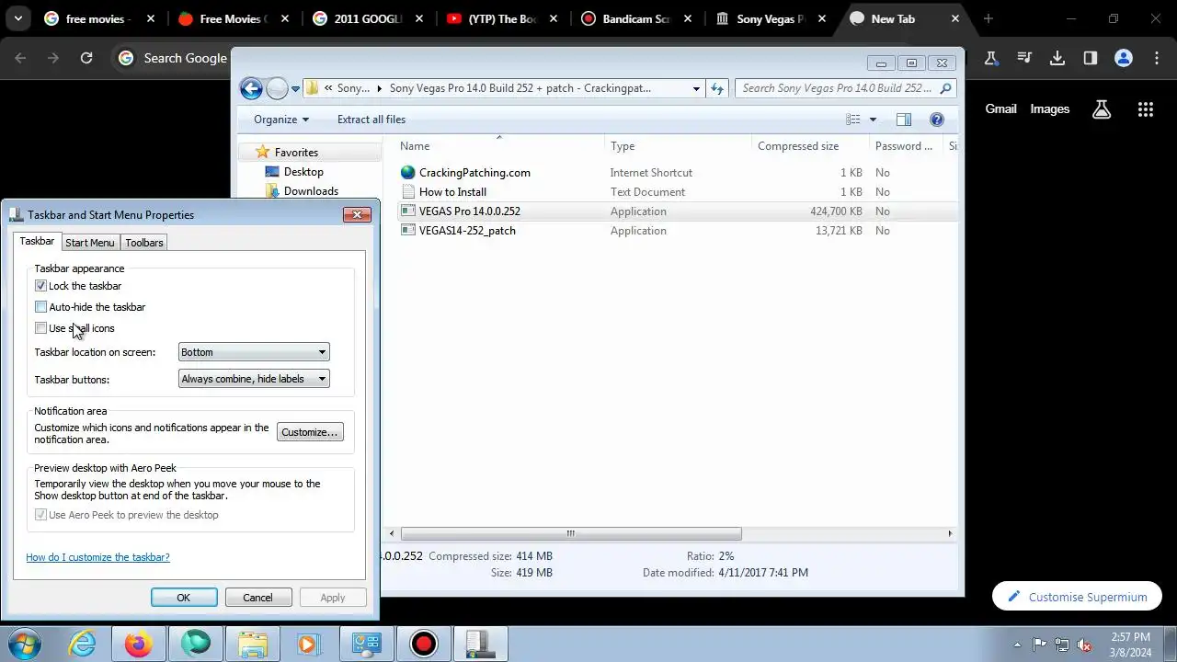Switch to the Taskbar tab

click(37, 242)
